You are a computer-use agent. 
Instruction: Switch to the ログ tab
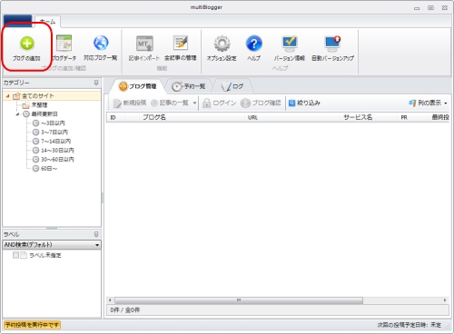(232, 86)
